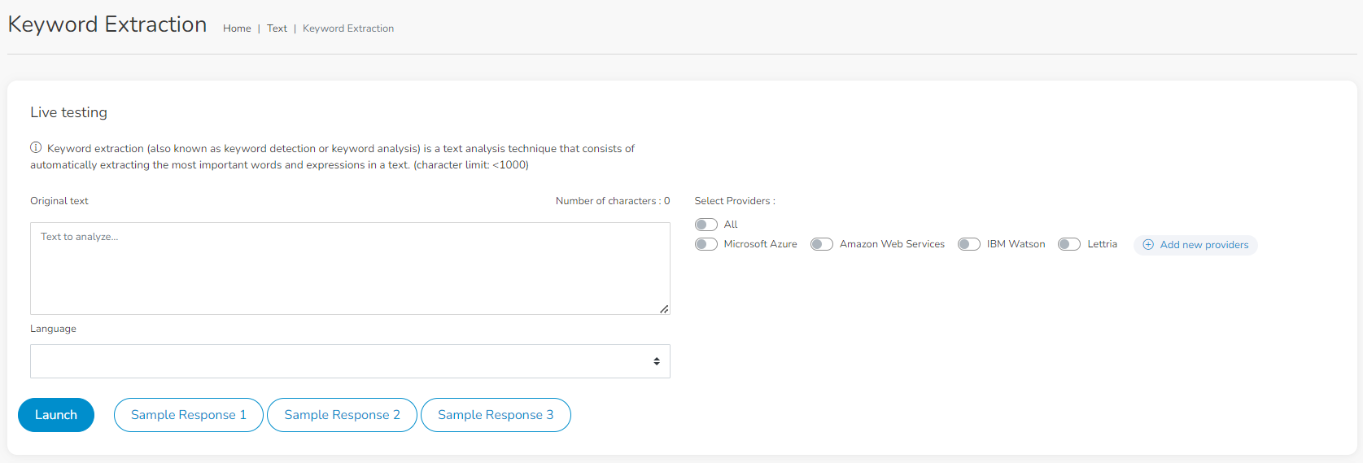This screenshot has width=1363, height=463.
Task: Choose Sample Response 3
Action: pyautogui.click(x=496, y=415)
